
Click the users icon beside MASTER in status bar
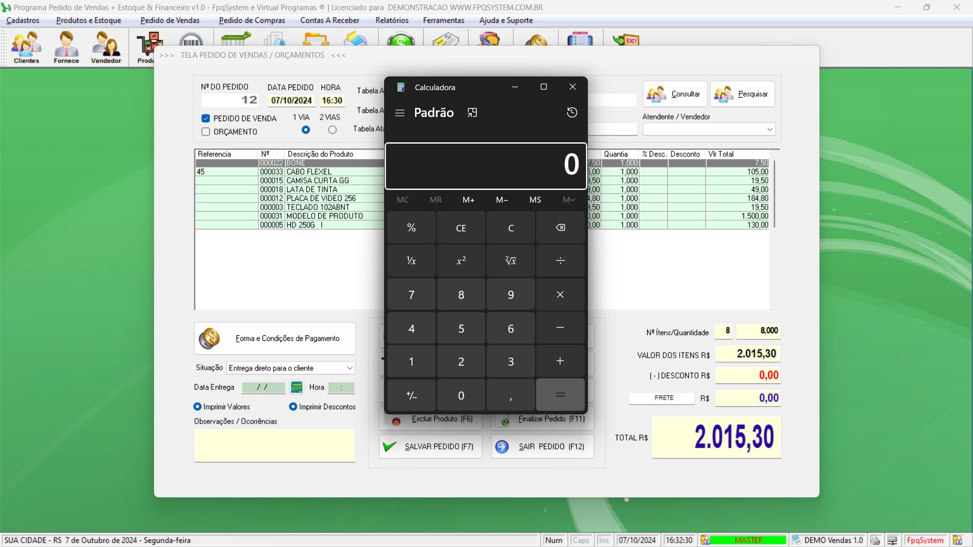coord(705,540)
